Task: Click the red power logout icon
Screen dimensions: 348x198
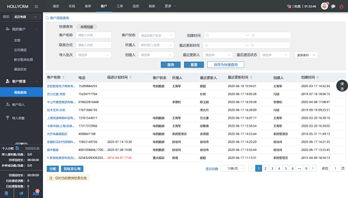Action: point(341,6)
